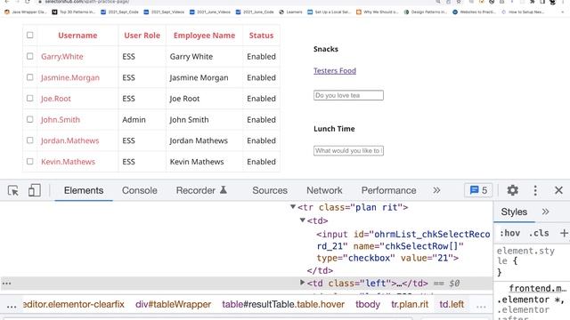Open the 2021_June_Videos bookmark
Screen dimensions: 570x320
click(210, 12)
